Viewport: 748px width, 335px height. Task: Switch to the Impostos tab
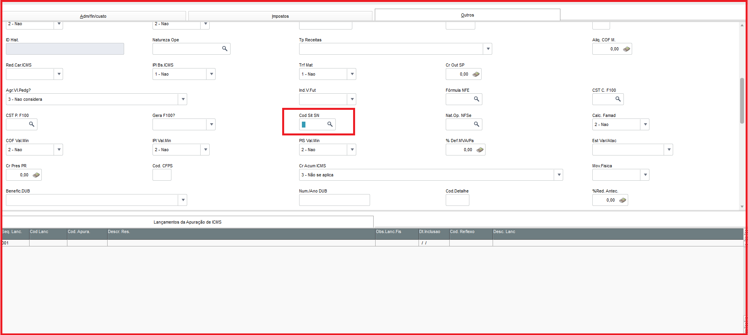tap(280, 16)
